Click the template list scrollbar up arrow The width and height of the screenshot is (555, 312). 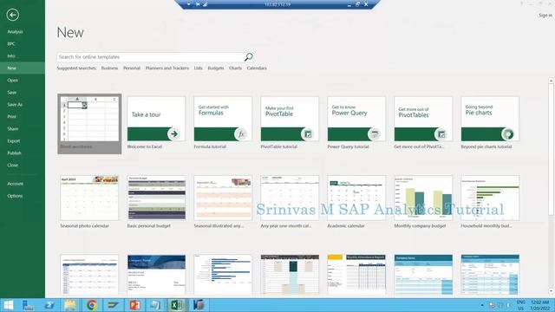tap(552, 81)
